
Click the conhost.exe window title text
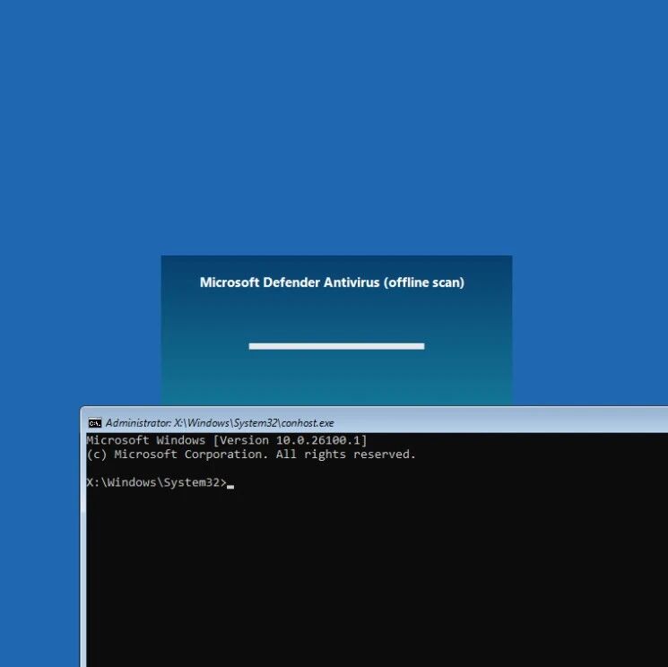220,423
